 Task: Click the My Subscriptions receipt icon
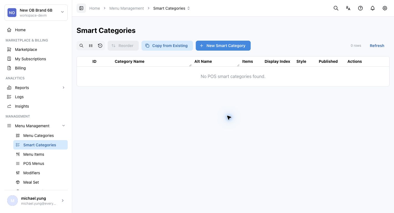(9, 59)
